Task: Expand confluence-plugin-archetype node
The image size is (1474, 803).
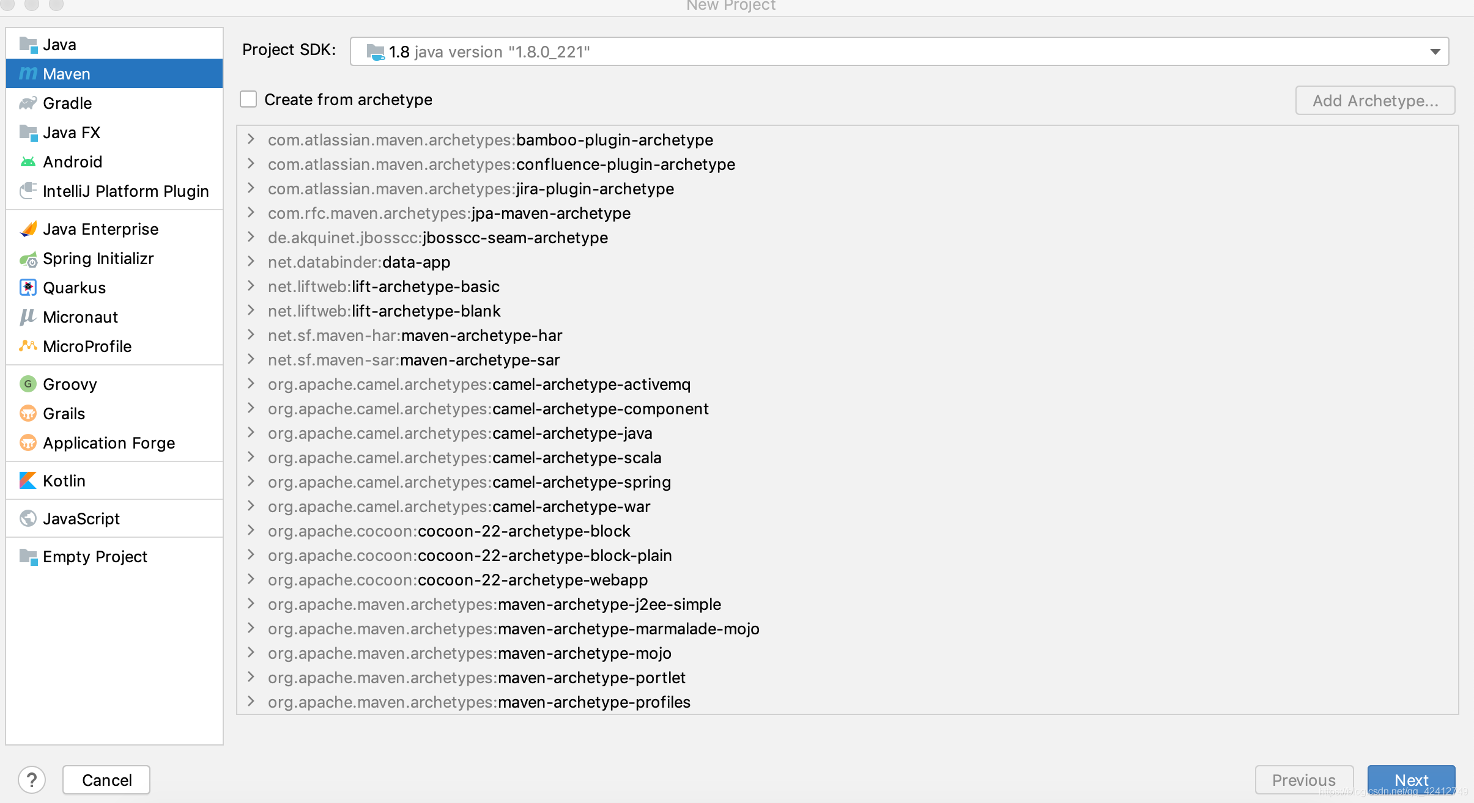Action: click(251, 164)
